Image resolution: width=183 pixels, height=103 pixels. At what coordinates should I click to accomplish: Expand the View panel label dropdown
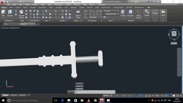[111, 21]
